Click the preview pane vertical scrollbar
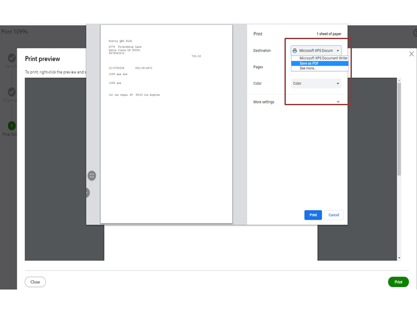Viewport: 417px width, 313px height. (399, 130)
